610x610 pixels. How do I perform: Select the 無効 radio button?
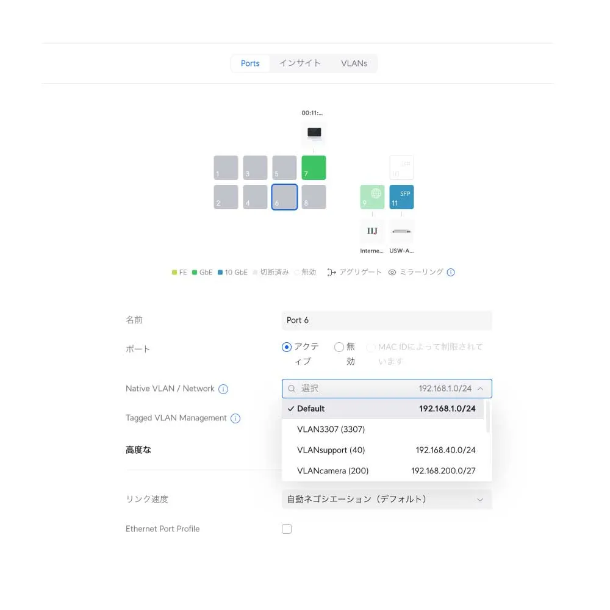[339, 347]
